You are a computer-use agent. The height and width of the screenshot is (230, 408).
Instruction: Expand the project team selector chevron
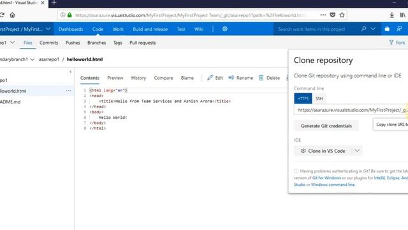pos(48,29)
